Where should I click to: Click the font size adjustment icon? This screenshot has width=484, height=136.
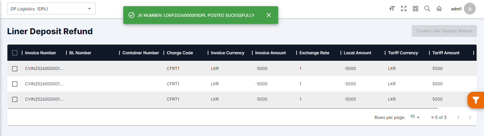click(x=392, y=9)
